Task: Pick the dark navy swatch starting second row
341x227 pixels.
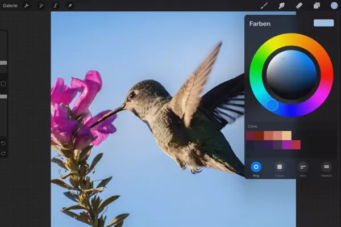Action: [x=250, y=145]
